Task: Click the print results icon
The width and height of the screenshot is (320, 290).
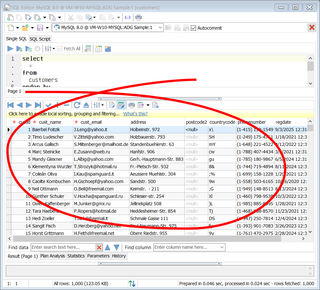Action: coord(132,105)
